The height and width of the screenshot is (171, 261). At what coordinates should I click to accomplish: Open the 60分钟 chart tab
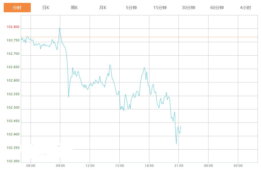pos(217,8)
